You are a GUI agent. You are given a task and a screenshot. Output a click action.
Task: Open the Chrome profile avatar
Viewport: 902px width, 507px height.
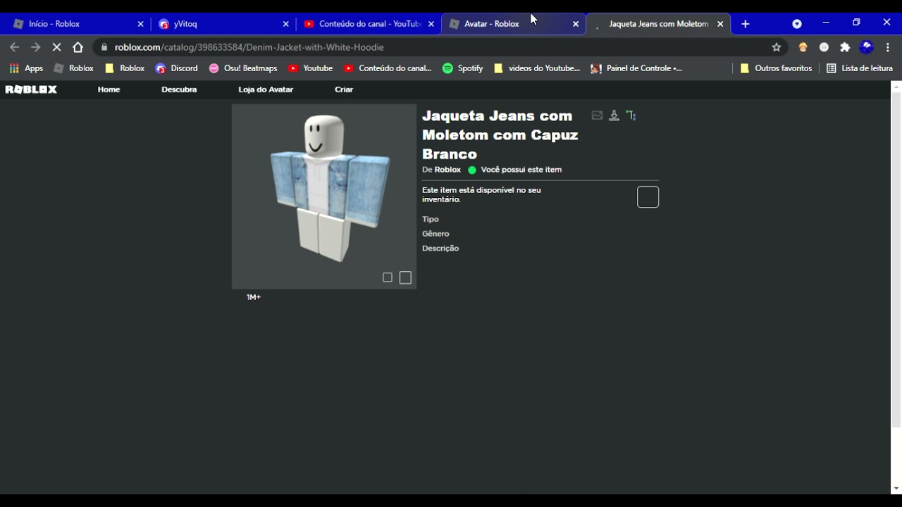[867, 47]
